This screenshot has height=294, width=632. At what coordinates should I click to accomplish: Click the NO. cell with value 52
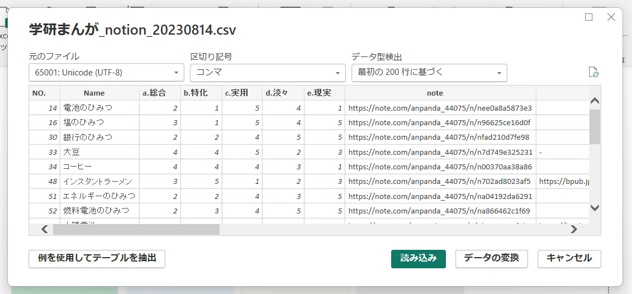pos(44,211)
